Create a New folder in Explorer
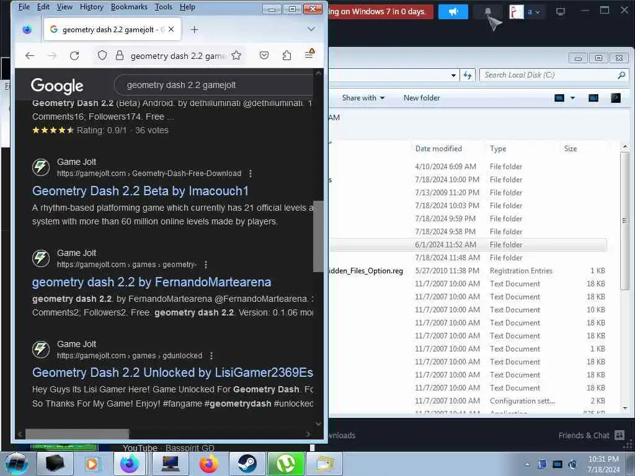 422,98
